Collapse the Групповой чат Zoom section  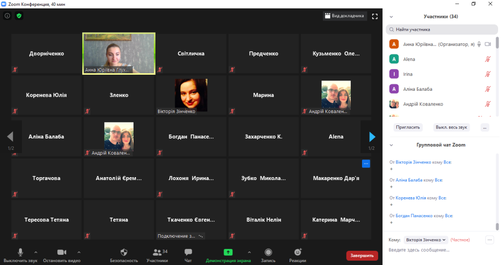coord(391,145)
